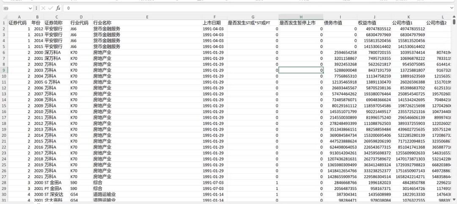The height and width of the screenshot is (204, 457).
Task: Click the vertical scrollbar down arrow
Action: click(454, 199)
